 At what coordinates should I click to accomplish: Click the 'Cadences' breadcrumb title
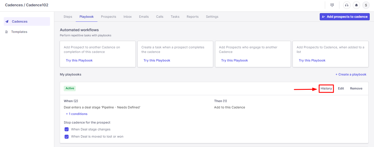[x=14, y=5]
